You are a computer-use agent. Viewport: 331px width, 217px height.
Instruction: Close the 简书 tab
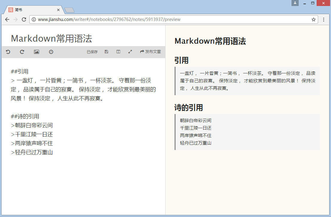(x=58, y=10)
